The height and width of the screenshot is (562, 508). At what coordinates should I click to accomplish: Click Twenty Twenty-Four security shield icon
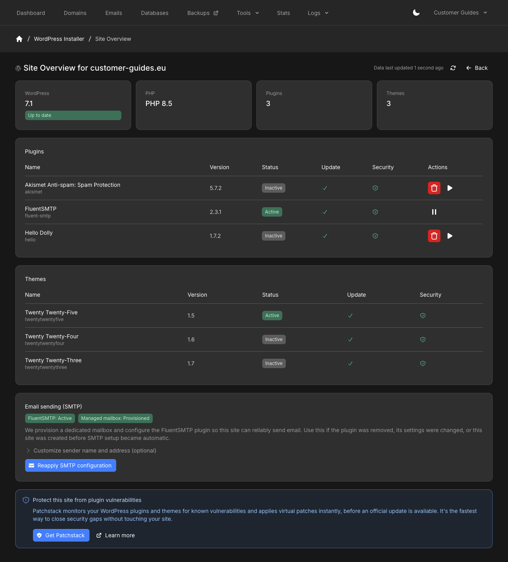click(423, 339)
